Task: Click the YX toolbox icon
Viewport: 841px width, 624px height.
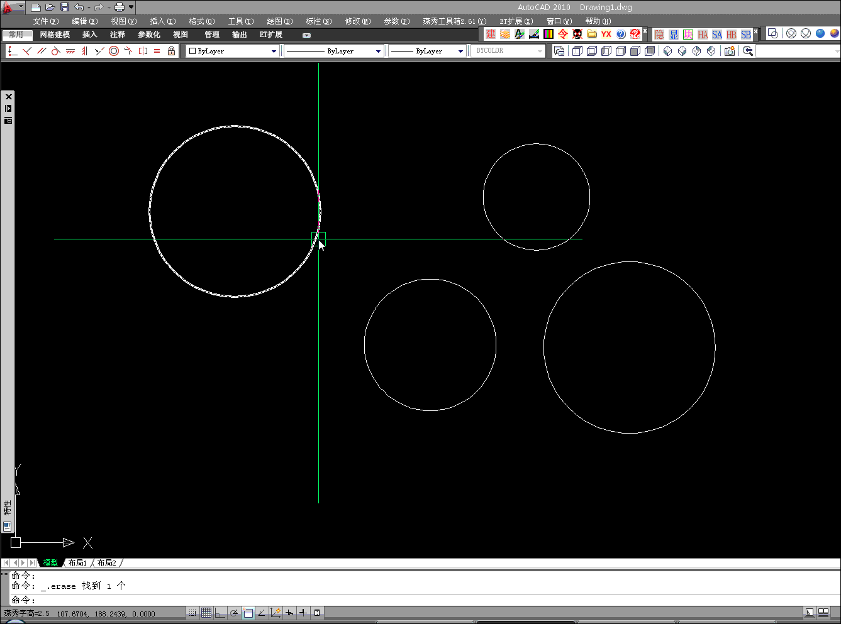Action: (606, 34)
